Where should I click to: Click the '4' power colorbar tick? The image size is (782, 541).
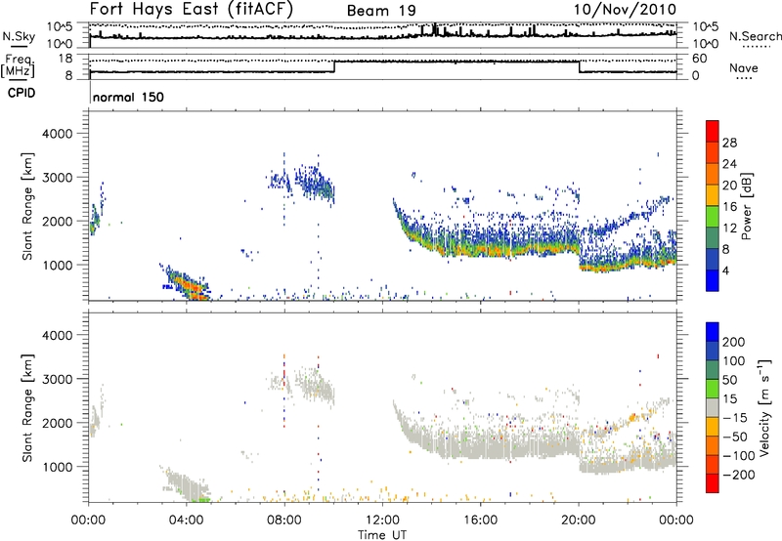tap(726, 271)
